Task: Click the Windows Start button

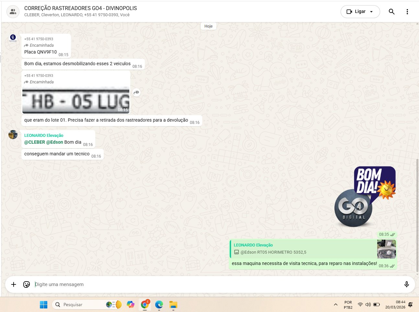Action: (43, 305)
